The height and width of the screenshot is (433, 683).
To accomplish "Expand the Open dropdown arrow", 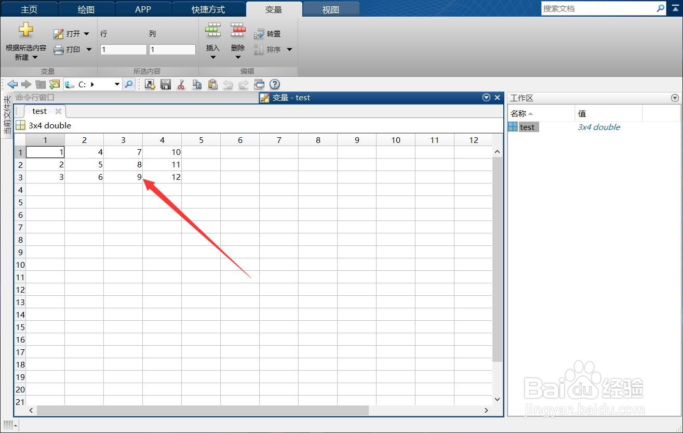I will [x=86, y=34].
